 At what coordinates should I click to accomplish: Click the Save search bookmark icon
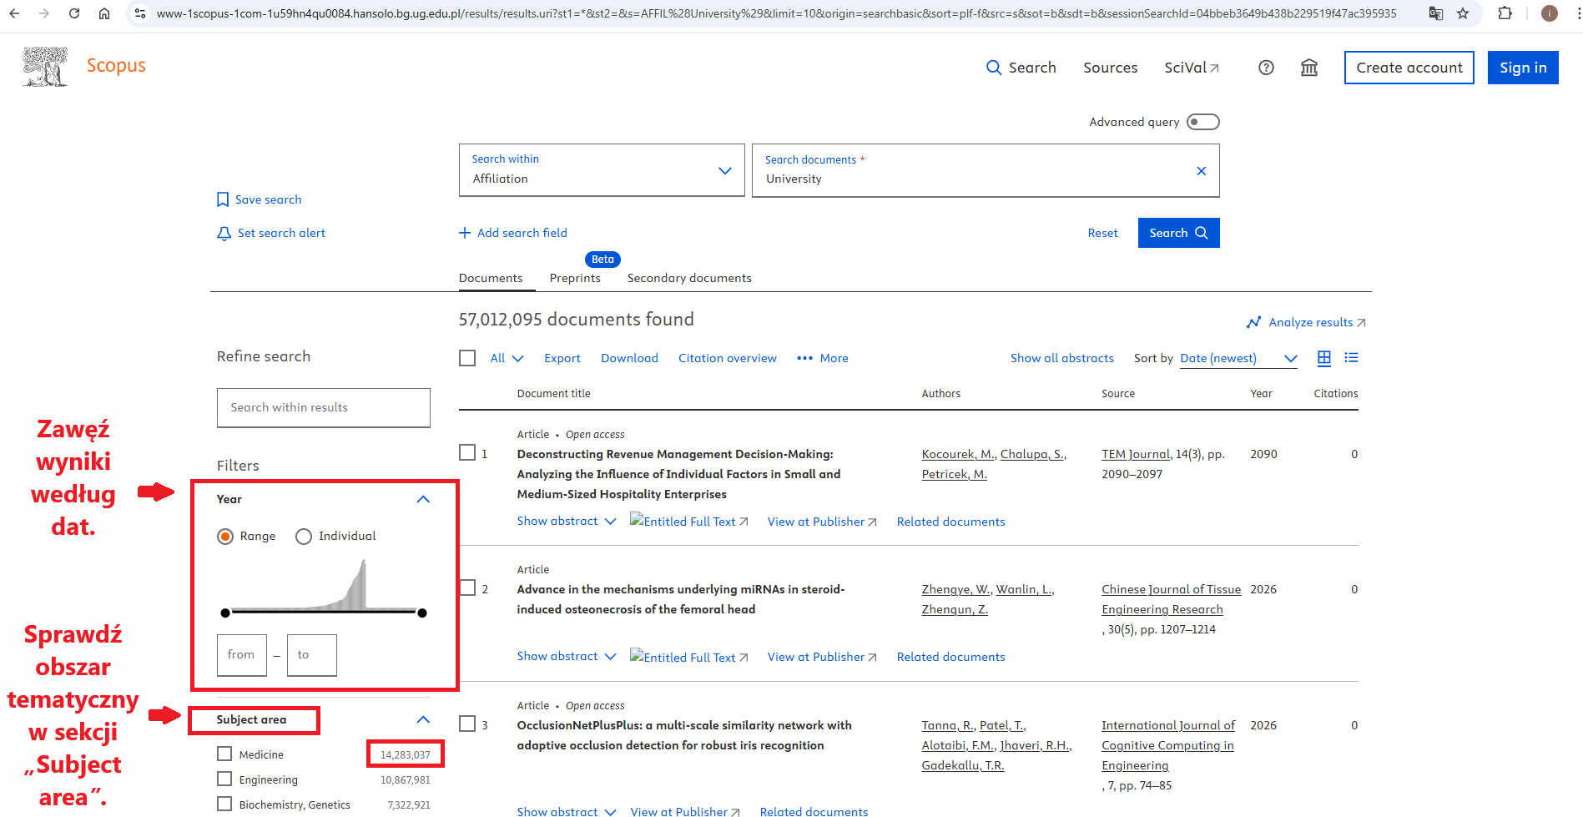(223, 199)
